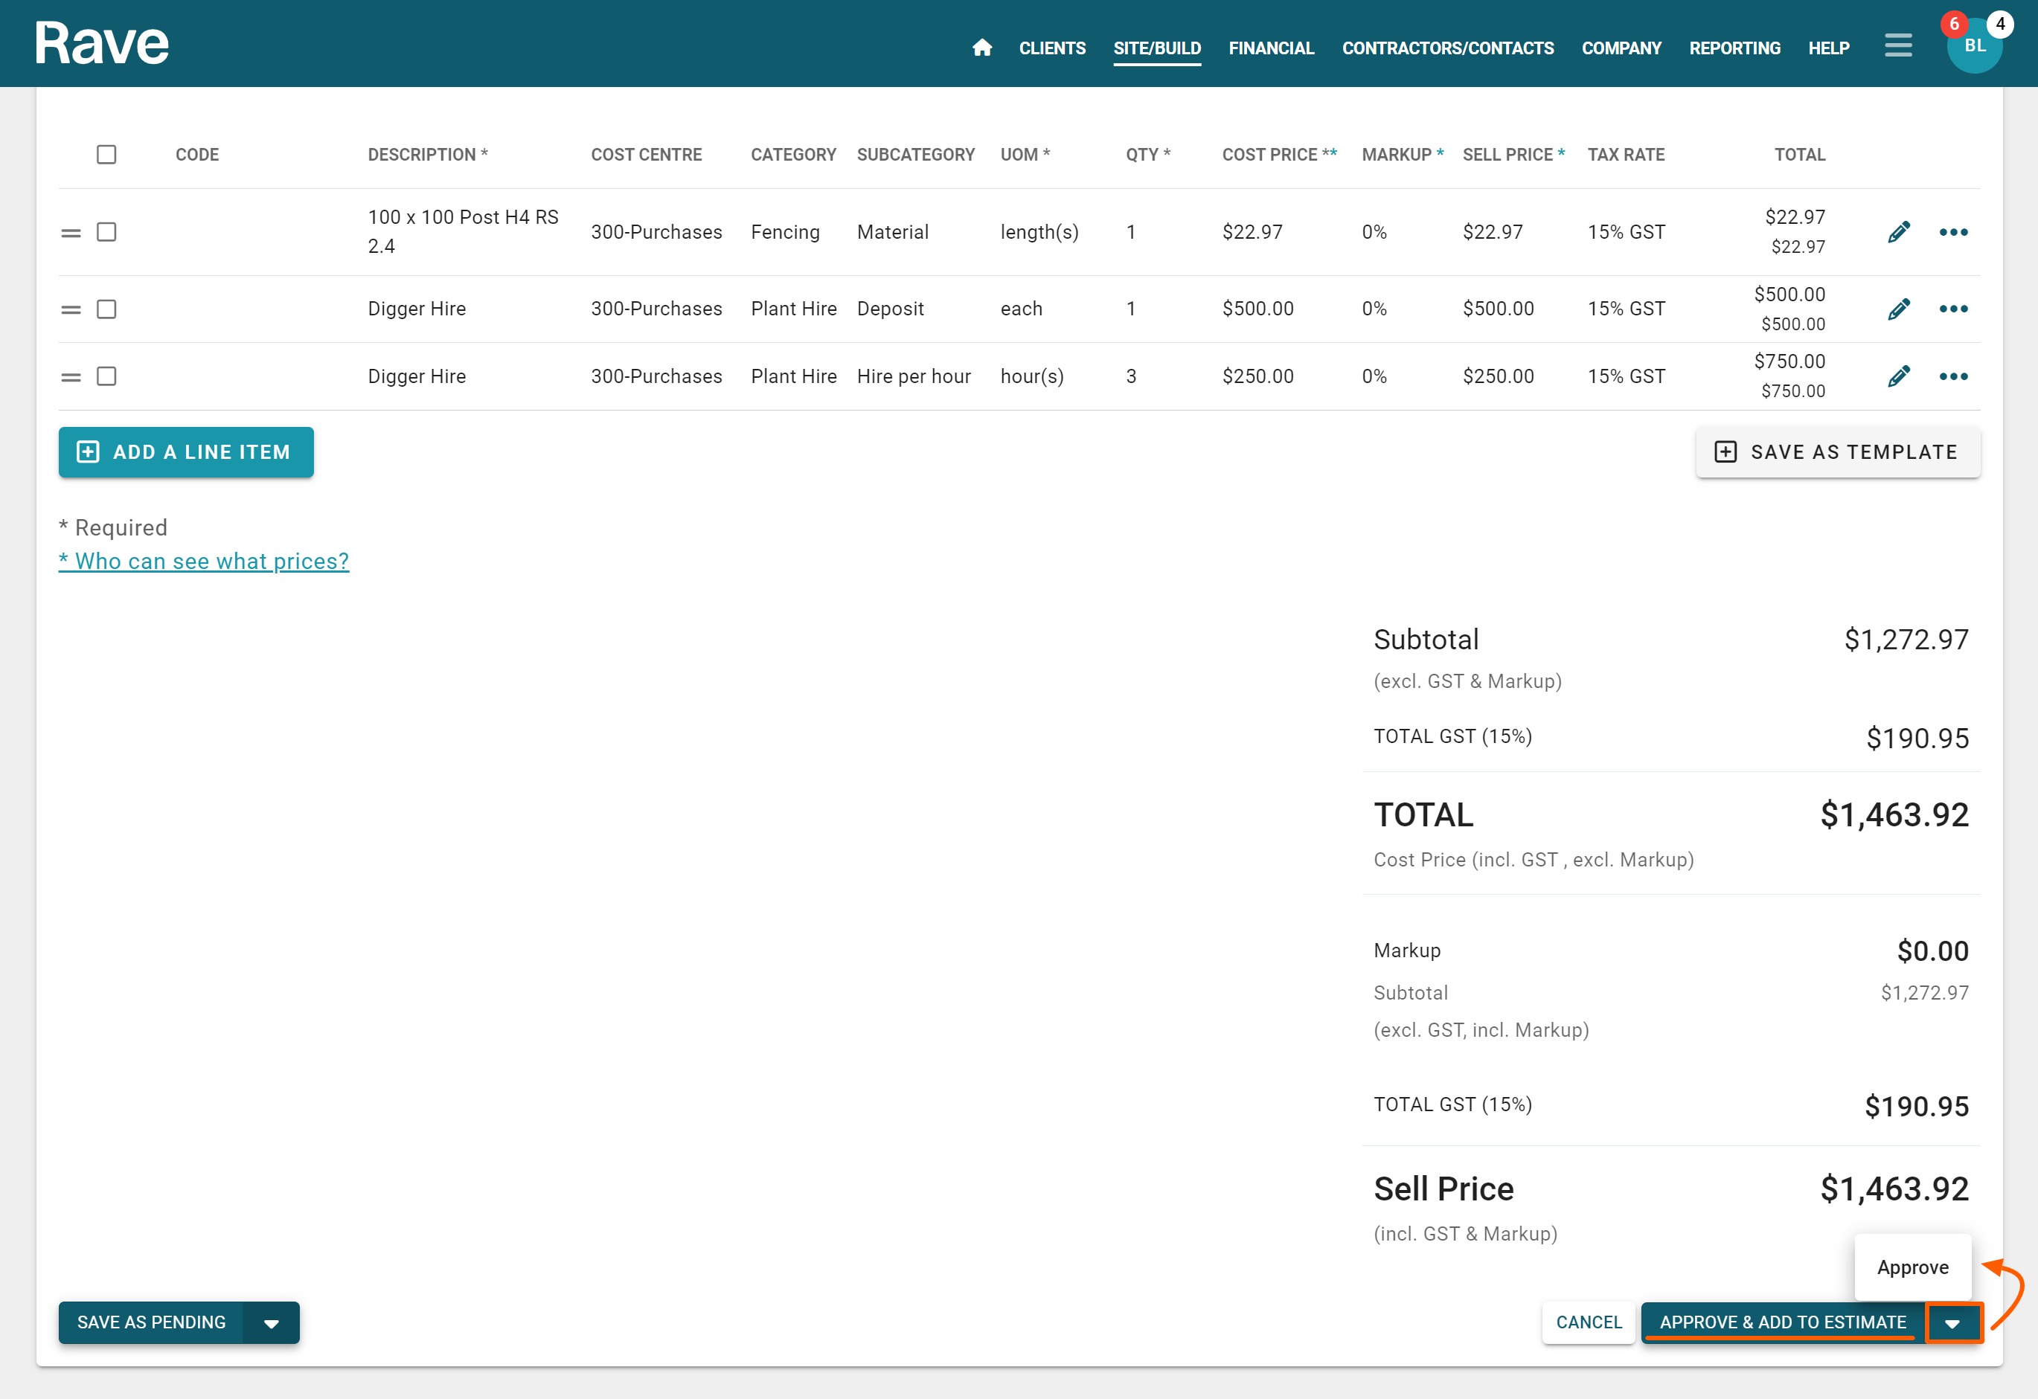Toggle the select-all checkbox in the header
Viewport: 2038px width, 1399px height.
point(106,154)
